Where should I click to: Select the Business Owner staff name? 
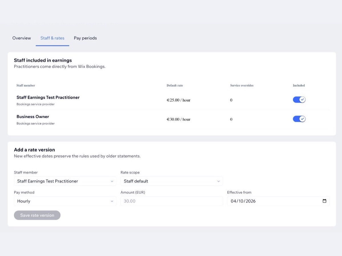(33, 117)
